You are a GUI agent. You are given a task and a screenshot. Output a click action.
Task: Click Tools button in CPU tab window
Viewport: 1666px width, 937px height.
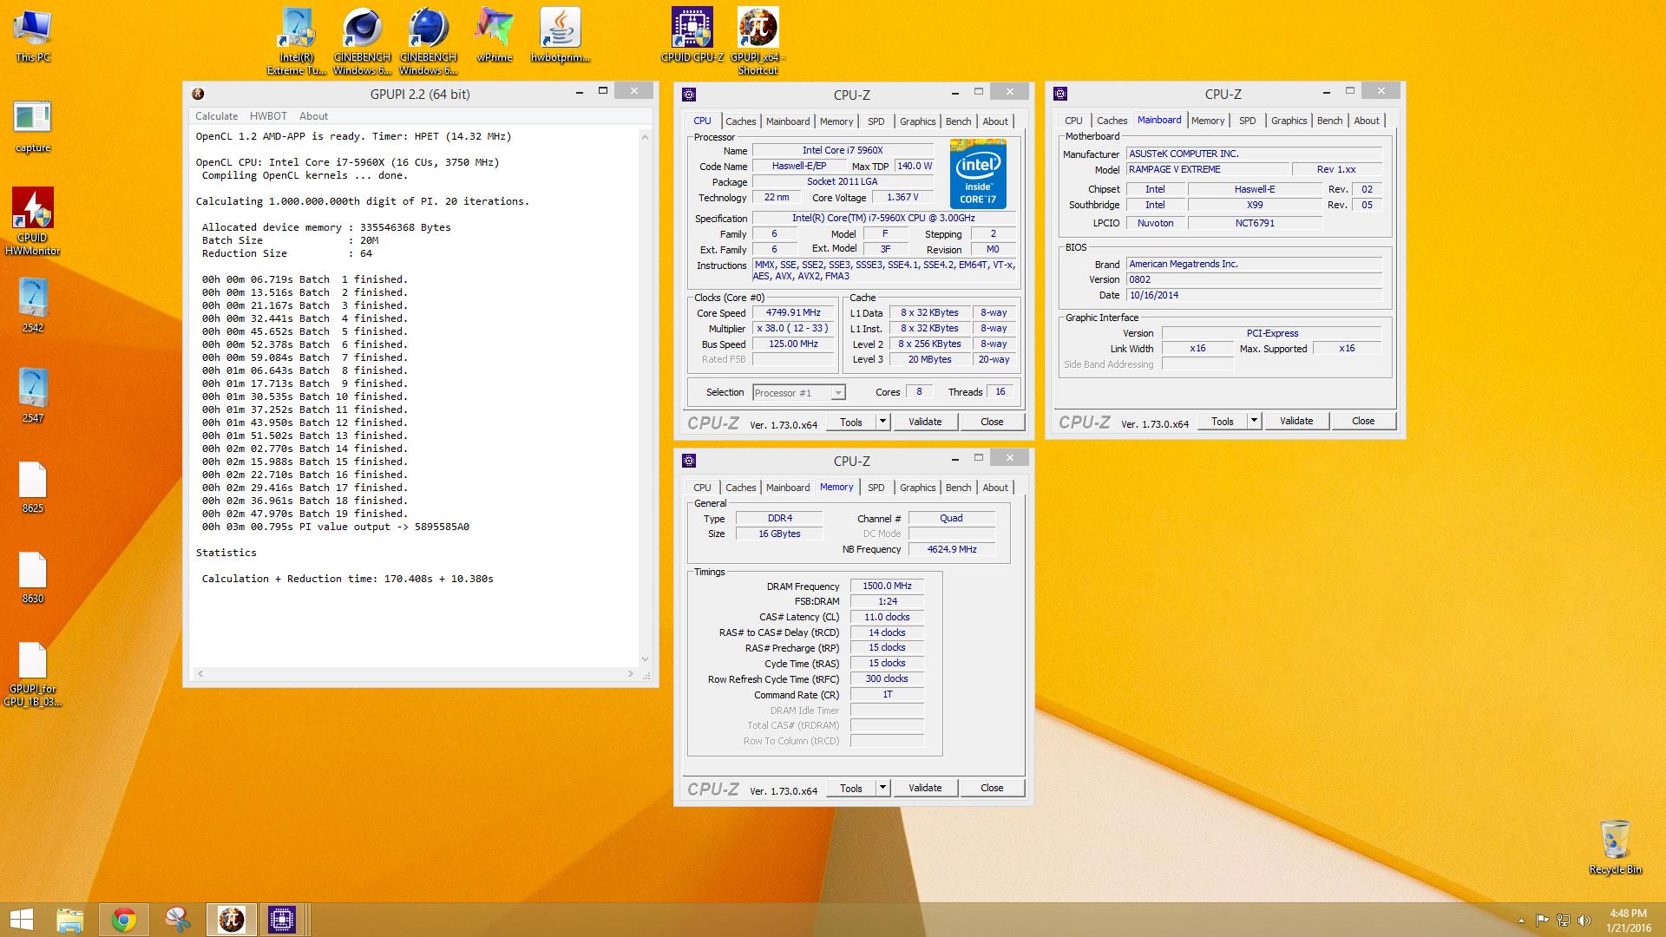[851, 422]
